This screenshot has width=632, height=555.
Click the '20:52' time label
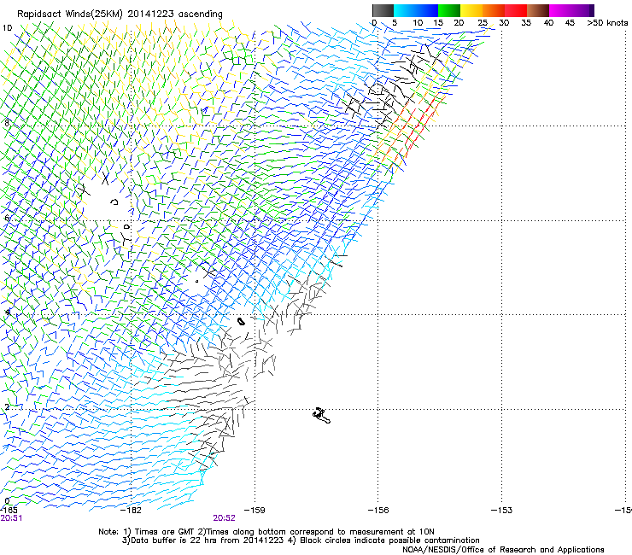[224, 518]
